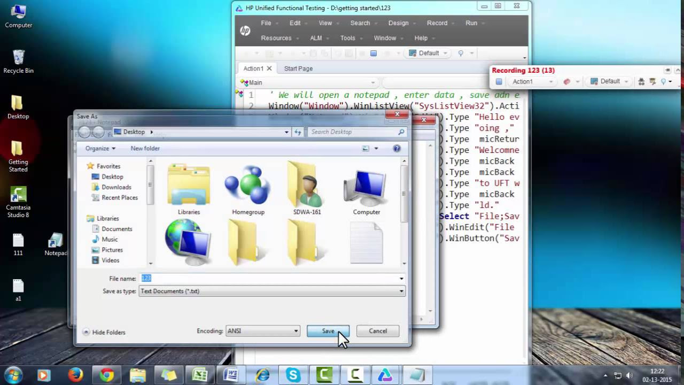The width and height of the screenshot is (684, 385).
Task: Change the view using the view icon
Action: tap(366, 148)
